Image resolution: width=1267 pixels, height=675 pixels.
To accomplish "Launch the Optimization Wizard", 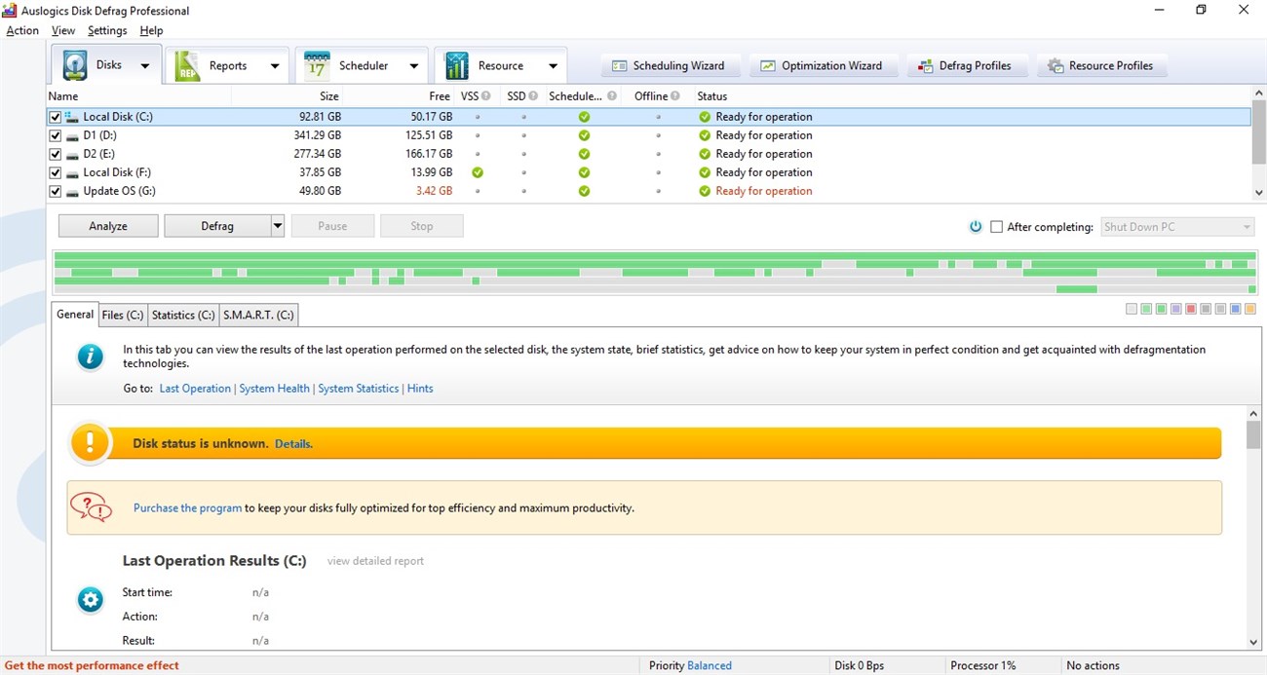I will 824,65.
